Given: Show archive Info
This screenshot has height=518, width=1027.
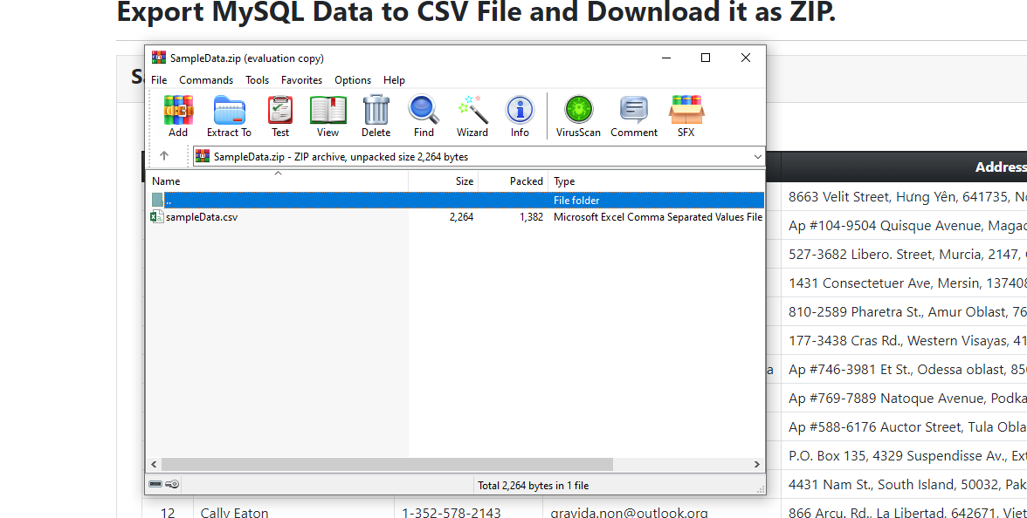Looking at the screenshot, I should (x=520, y=116).
